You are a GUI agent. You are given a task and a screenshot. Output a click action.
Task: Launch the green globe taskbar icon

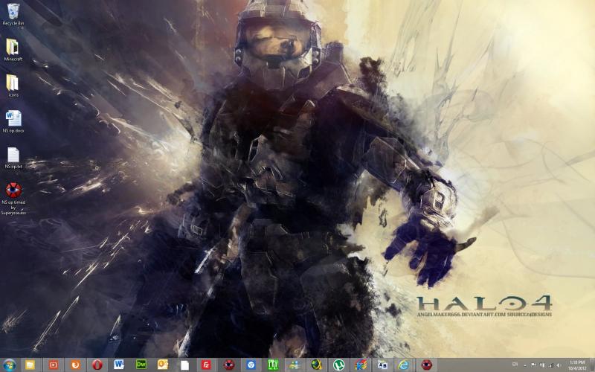pos(317,365)
